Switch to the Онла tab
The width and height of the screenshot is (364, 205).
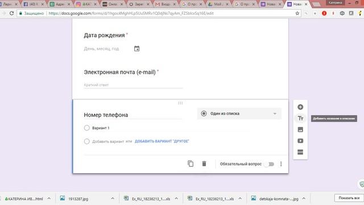click(113, 4)
